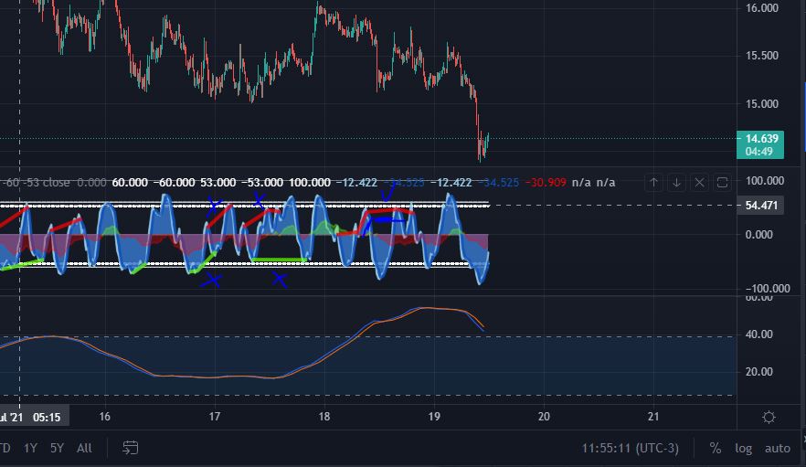Screen dimensions: 806x467
Task: Click the 40.00 lower pane axis label
Action: [x=758, y=334]
